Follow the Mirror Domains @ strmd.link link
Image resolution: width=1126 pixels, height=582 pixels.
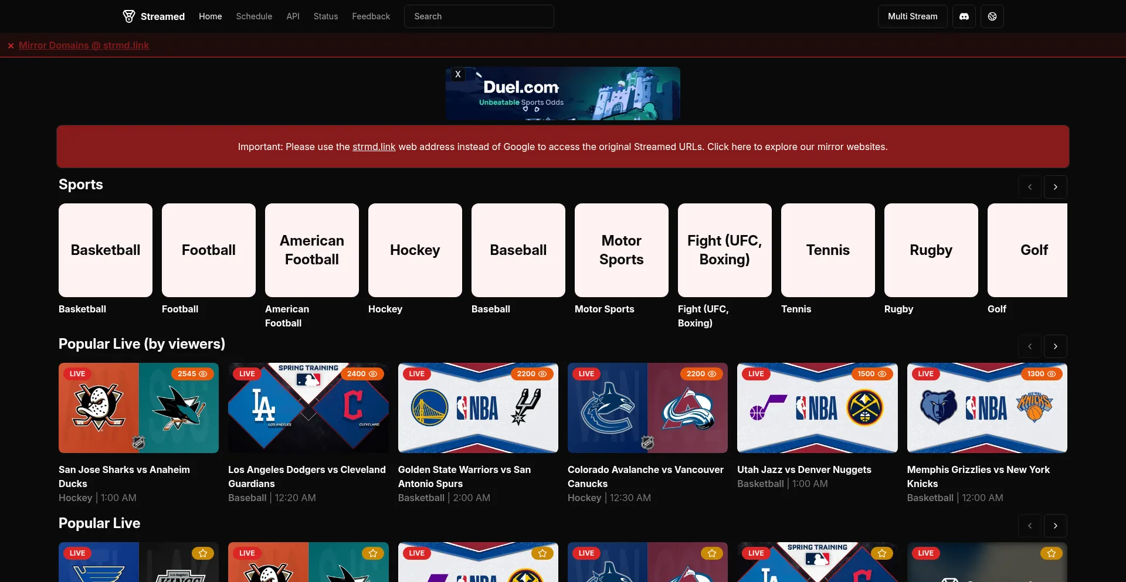pyautogui.click(x=84, y=46)
